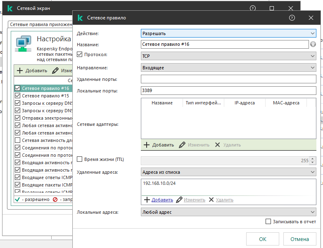Enable Записывать в отчет checkbox
Image resolution: width=323 pixels, height=248 pixels.
click(x=268, y=222)
